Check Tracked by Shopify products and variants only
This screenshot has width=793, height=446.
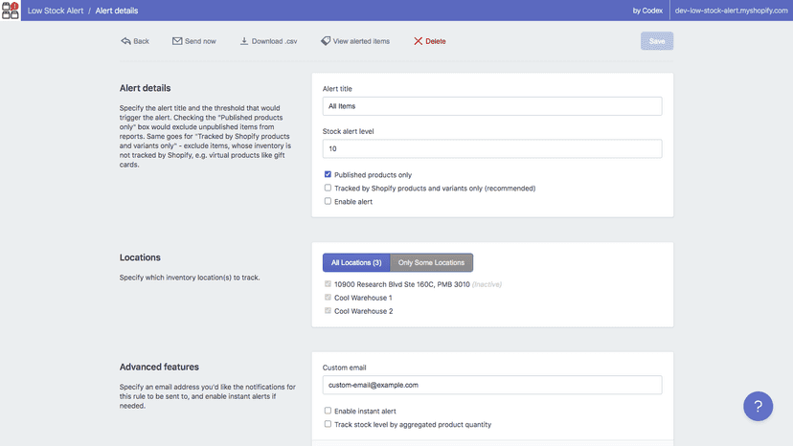pyautogui.click(x=328, y=188)
